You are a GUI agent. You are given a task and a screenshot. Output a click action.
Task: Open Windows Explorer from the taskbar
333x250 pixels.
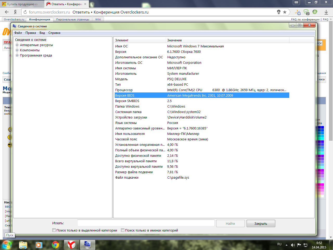coord(23,245)
